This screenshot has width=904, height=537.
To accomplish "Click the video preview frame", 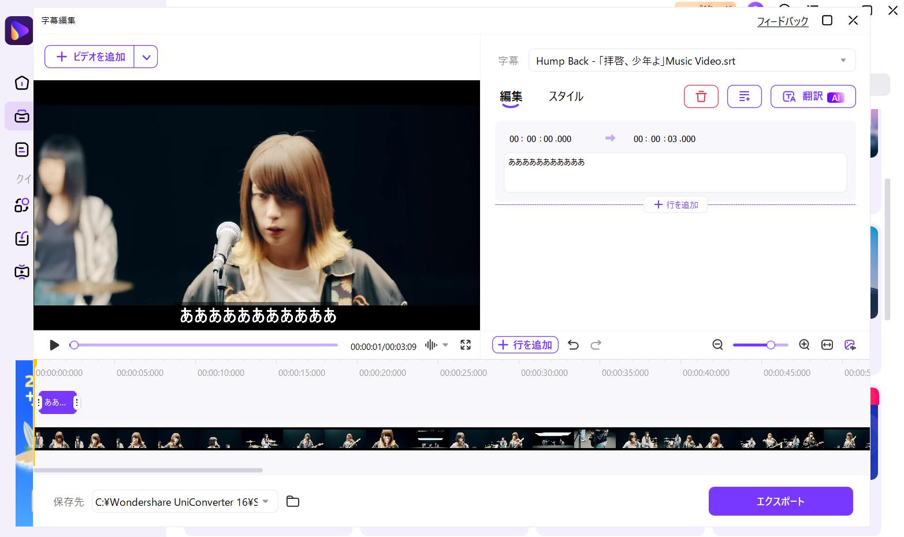I will [256, 205].
